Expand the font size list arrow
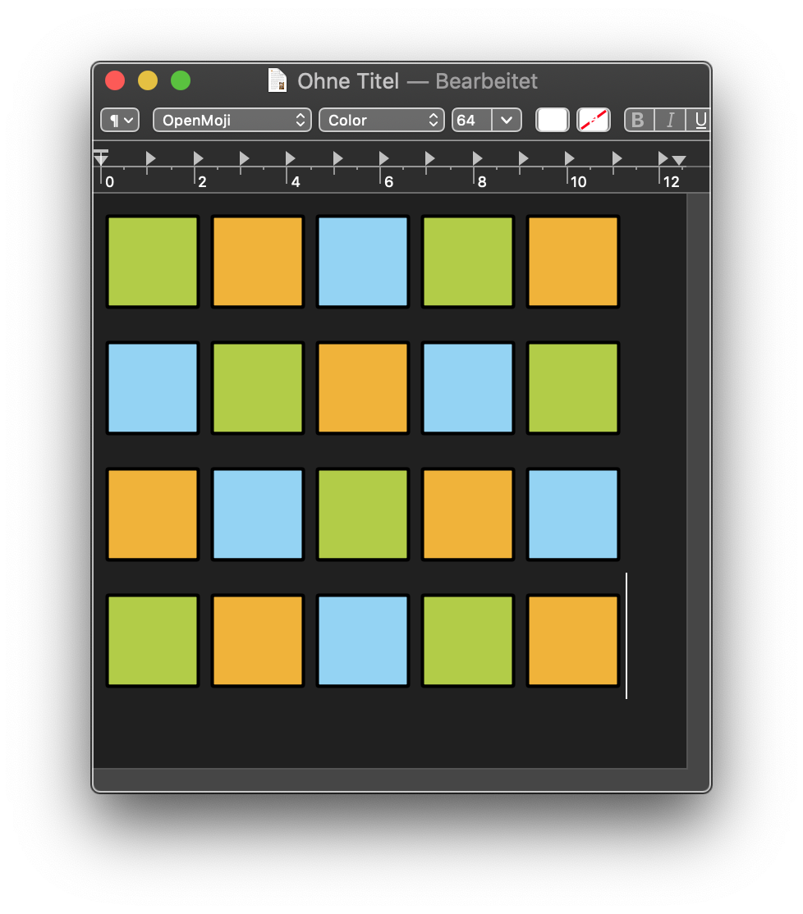The height and width of the screenshot is (914, 803). tap(507, 120)
